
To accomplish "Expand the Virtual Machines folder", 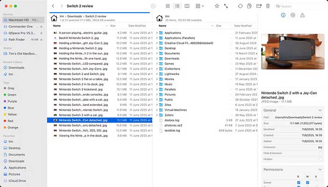I will [x=157, y=110].
